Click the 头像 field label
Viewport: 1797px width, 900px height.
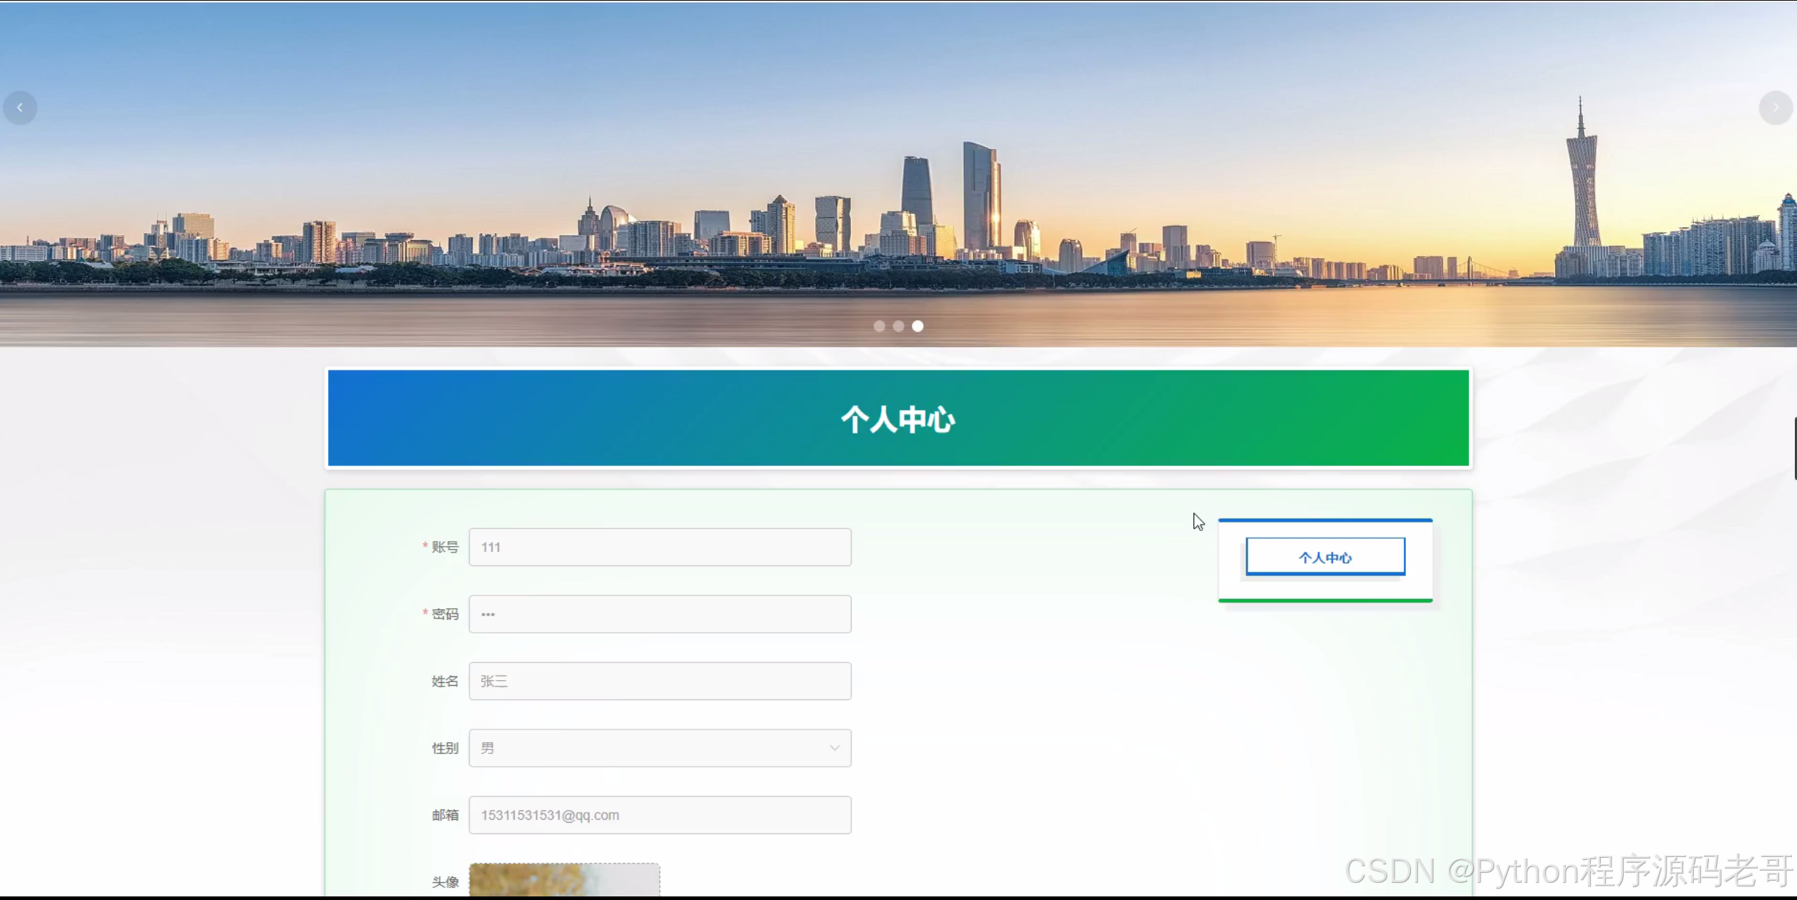tap(444, 881)
